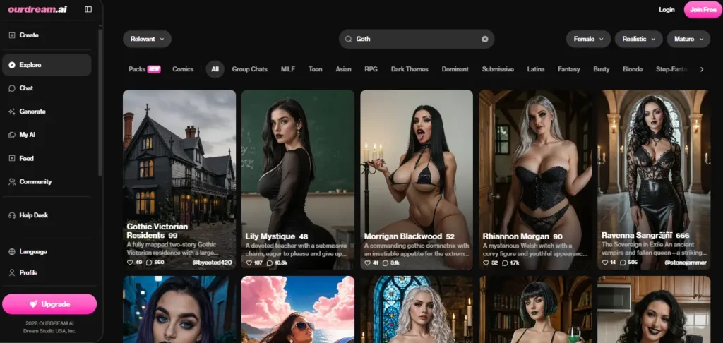Click chat count icon on Rhiannon Morgan
The height and width of the screenshot is (343, 723).
click(505, 263)
